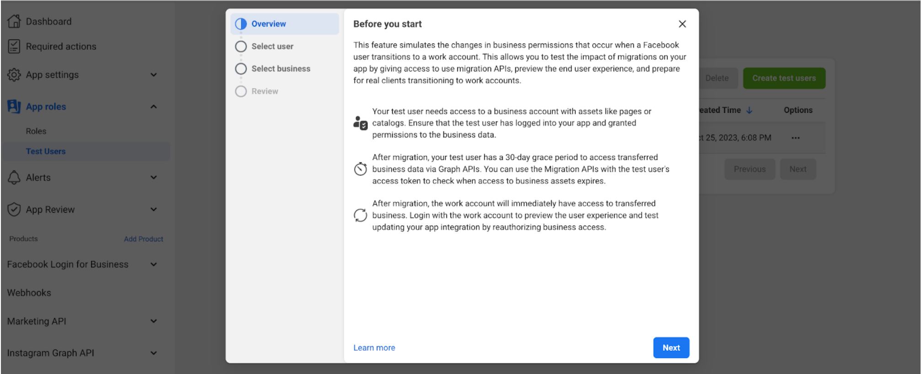Click the Alerts label
Viewport: 921px width, 374px height.
pyautogui.click(x=38, y=177)
